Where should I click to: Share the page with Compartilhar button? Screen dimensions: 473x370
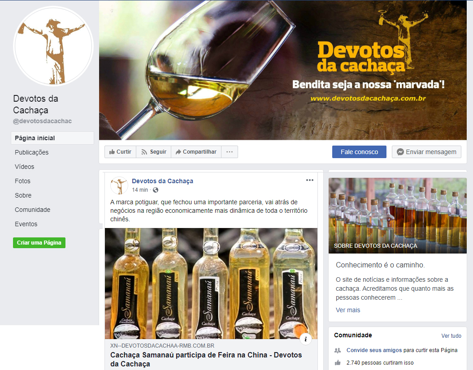(x=196, y=152)
